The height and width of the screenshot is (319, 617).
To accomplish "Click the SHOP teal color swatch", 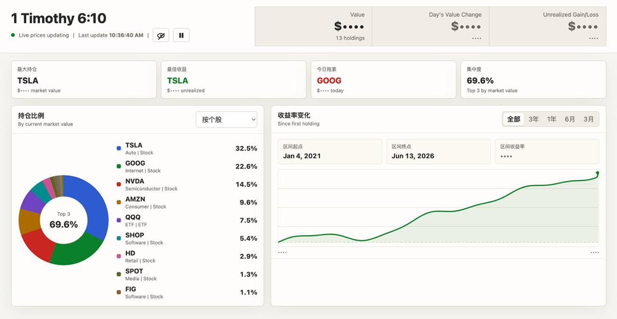I will click(x=119, y=238).
